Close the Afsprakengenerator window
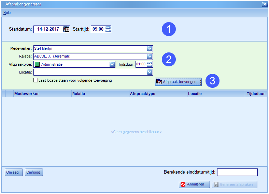The height and width of the screenshot is (194, 269). [264, 4]
